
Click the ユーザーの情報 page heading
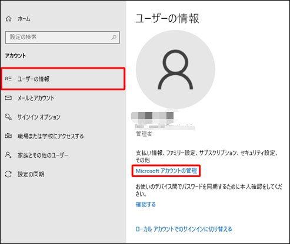(167, 19)
